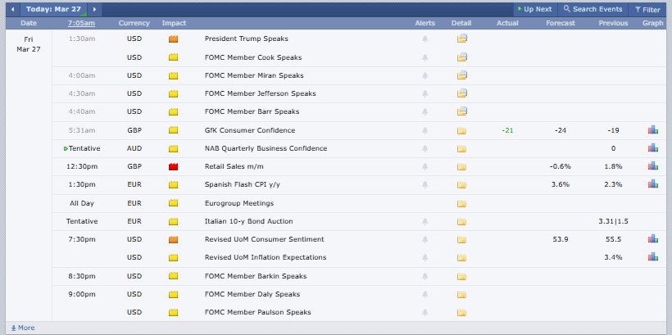This screenshot has width=672, height=335.
Task: Open detail folder for FOMC Member Cook Speaks
Action: point(461,57)
